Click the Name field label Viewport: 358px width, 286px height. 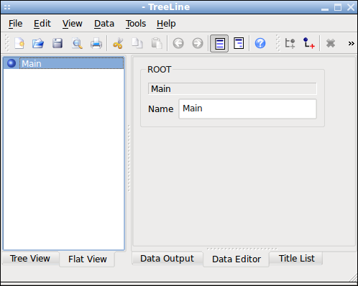[x=160, y=109]
